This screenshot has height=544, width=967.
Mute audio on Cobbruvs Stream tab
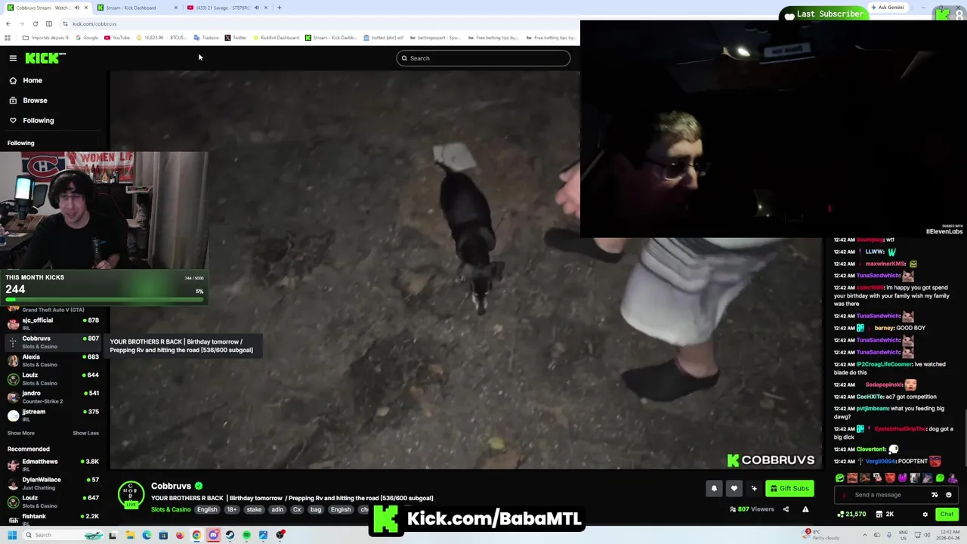click(76, 8)
